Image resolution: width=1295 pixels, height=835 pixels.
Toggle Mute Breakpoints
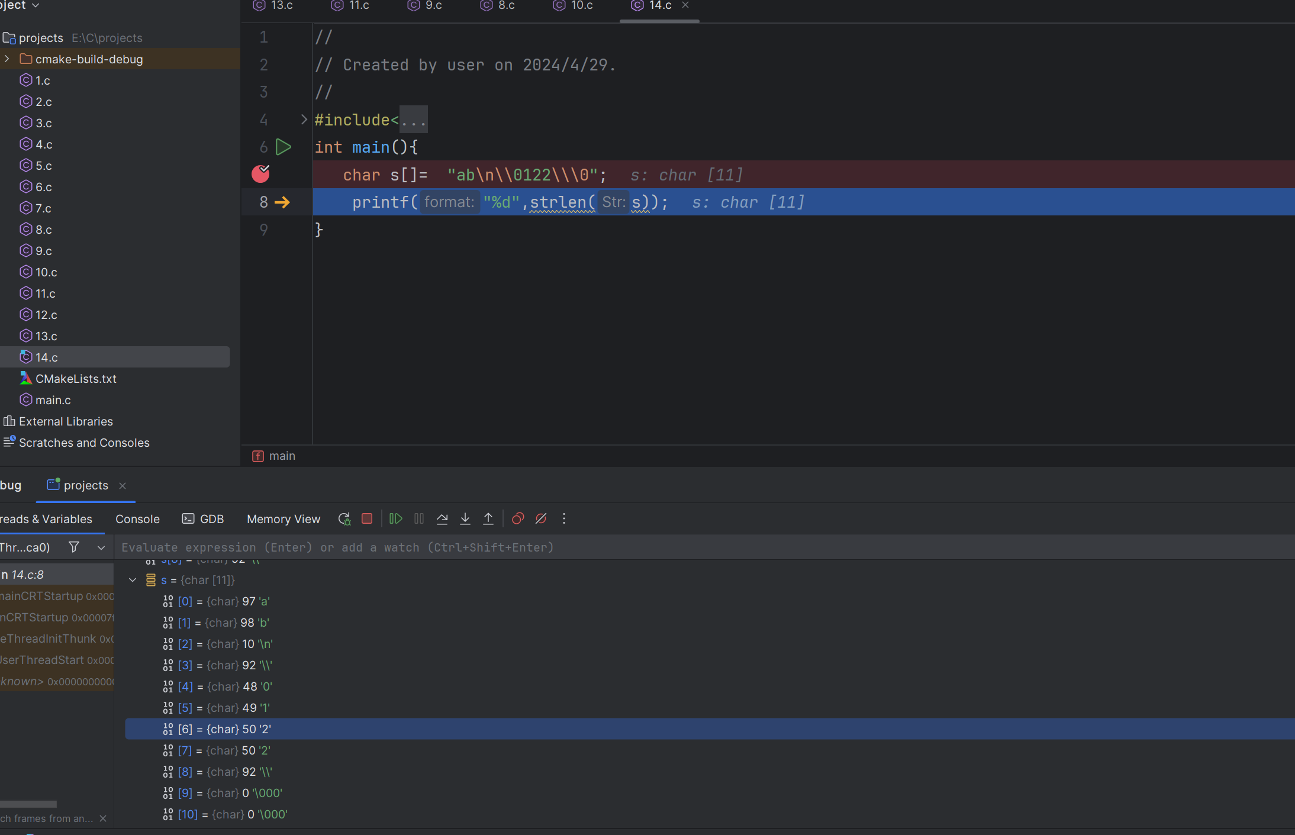(541, 519)
